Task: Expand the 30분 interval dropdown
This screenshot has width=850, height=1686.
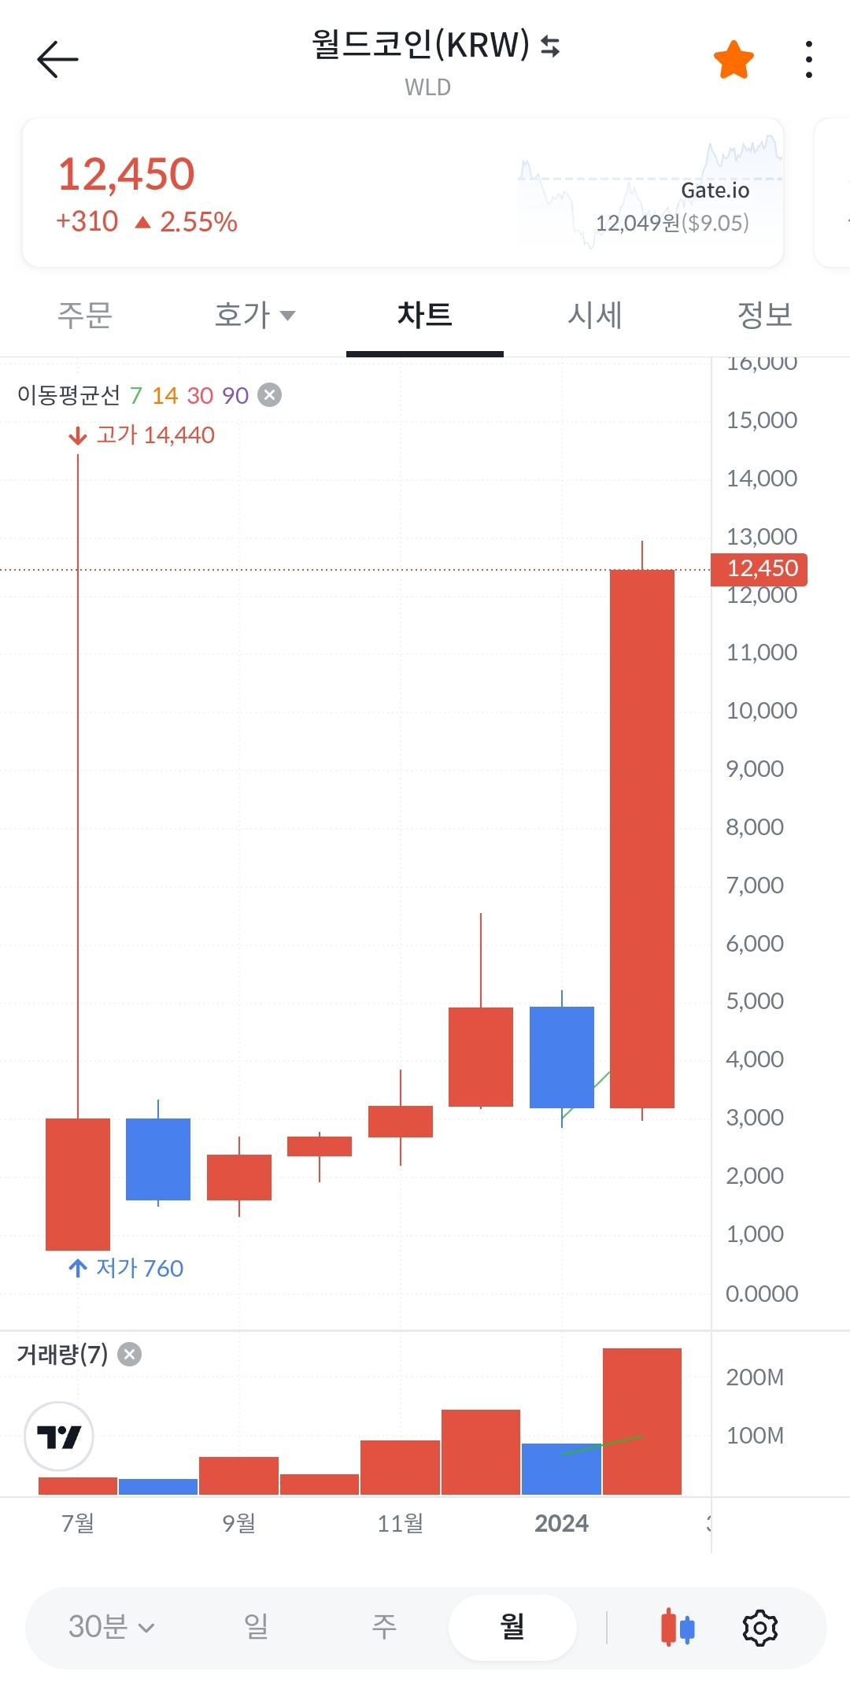Action: (112, 1626)
